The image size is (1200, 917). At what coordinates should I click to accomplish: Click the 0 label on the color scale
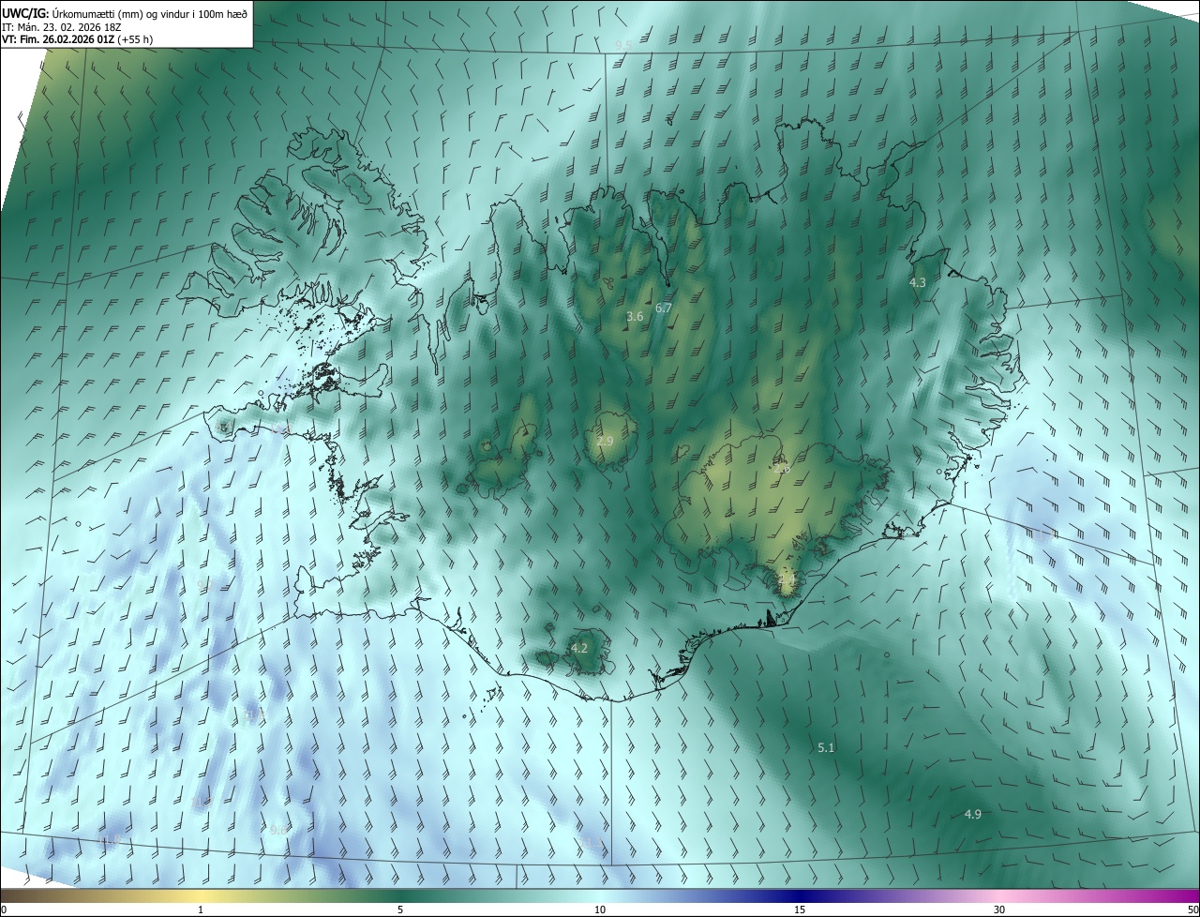(4, 910)
